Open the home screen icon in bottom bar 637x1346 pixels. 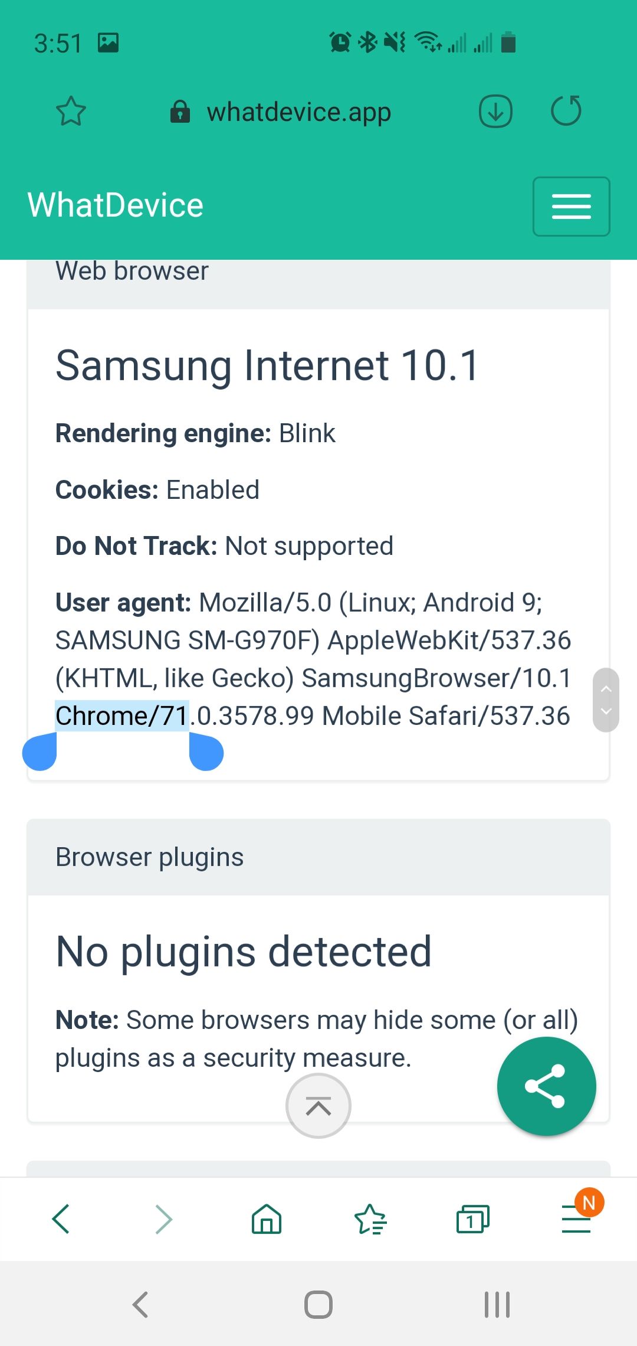(265, 1219)
